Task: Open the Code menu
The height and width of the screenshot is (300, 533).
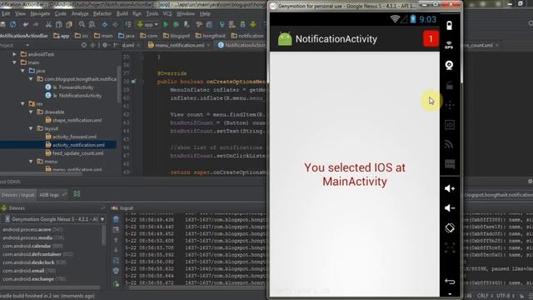Action: click(61, 14)
